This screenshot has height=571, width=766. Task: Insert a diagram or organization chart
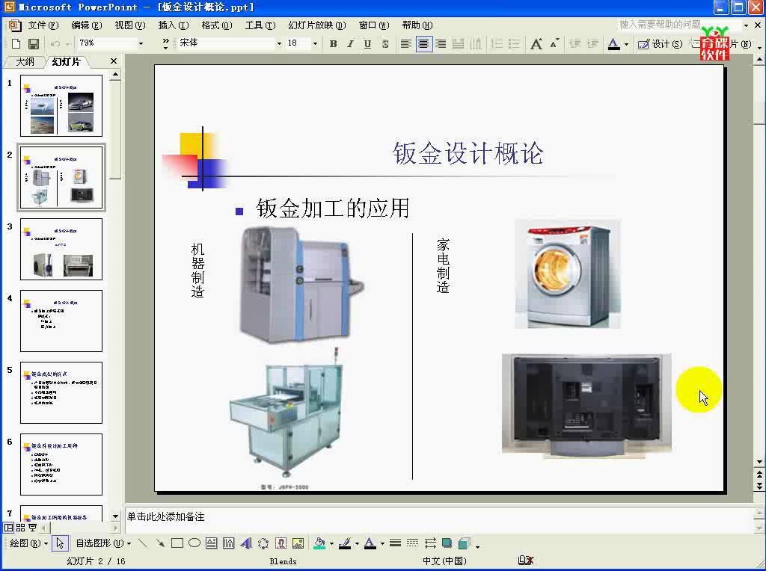tap(263, 543)
